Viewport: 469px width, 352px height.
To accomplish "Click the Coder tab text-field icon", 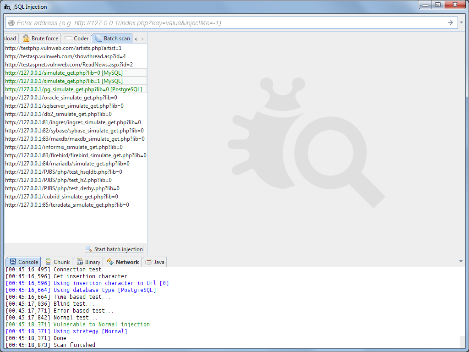I will coord(68,38).
